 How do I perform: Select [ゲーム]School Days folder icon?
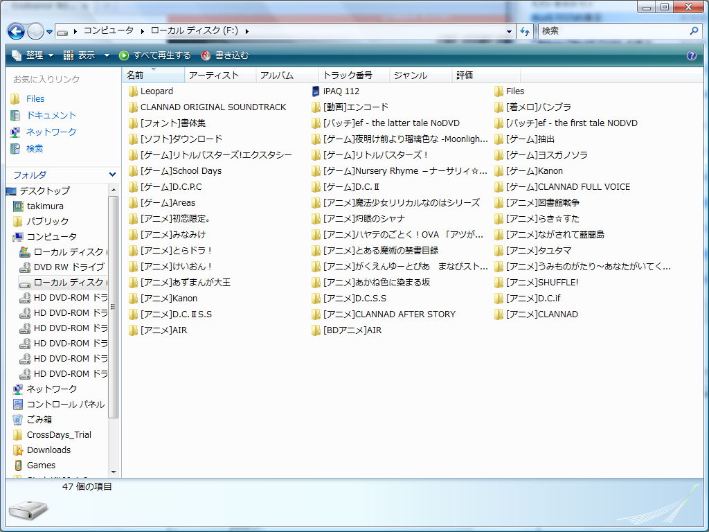(x=133, y=171)
